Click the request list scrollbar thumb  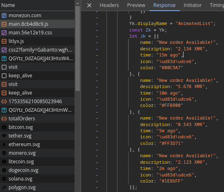(x=77, y=48)
